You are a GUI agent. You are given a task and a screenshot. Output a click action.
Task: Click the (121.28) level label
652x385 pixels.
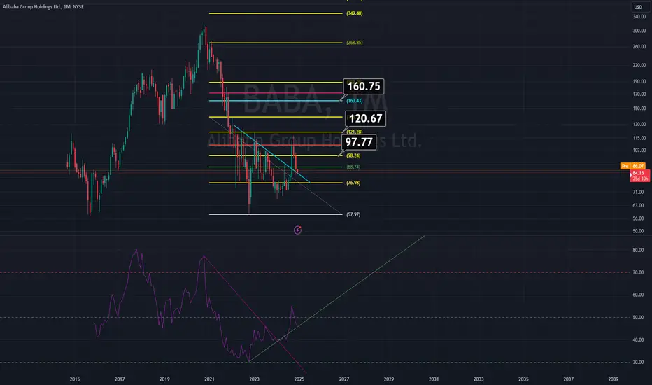354,132
